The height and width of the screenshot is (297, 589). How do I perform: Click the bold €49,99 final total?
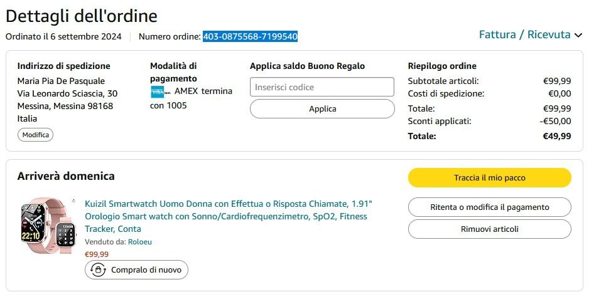coord(557,136)
